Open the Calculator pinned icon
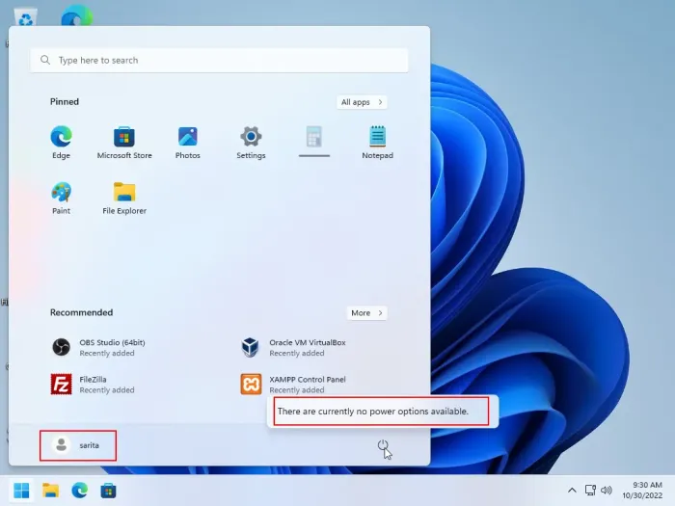 point(314,142)
